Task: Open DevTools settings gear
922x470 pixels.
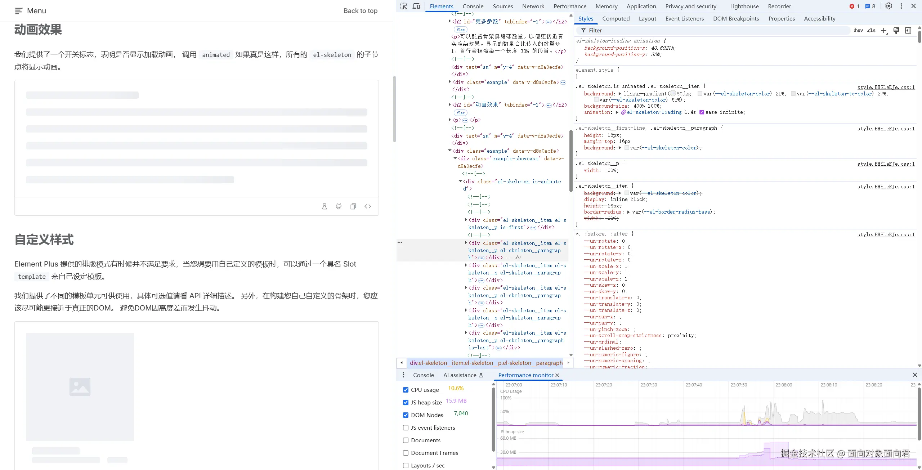Action: 889,6
